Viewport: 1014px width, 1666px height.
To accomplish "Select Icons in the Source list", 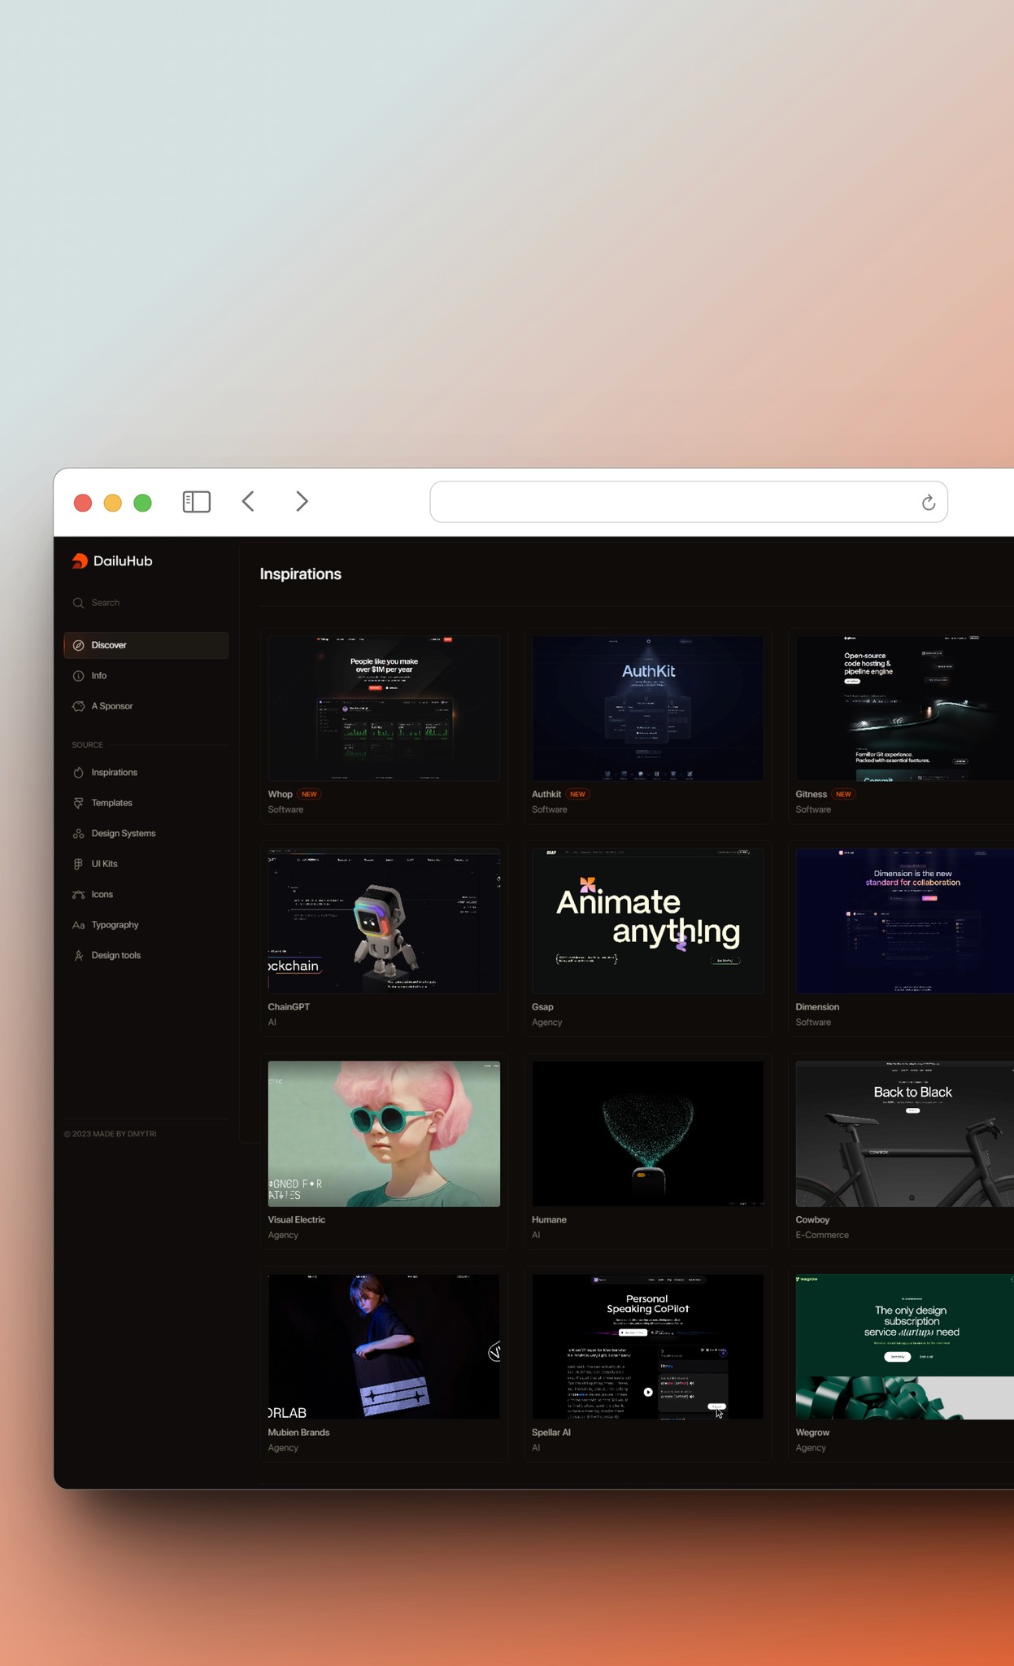I will (x=146, y=895).
